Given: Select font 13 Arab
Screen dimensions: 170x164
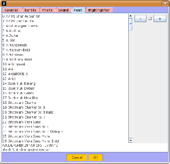Looking at the screenshot, I should [65, 79].
